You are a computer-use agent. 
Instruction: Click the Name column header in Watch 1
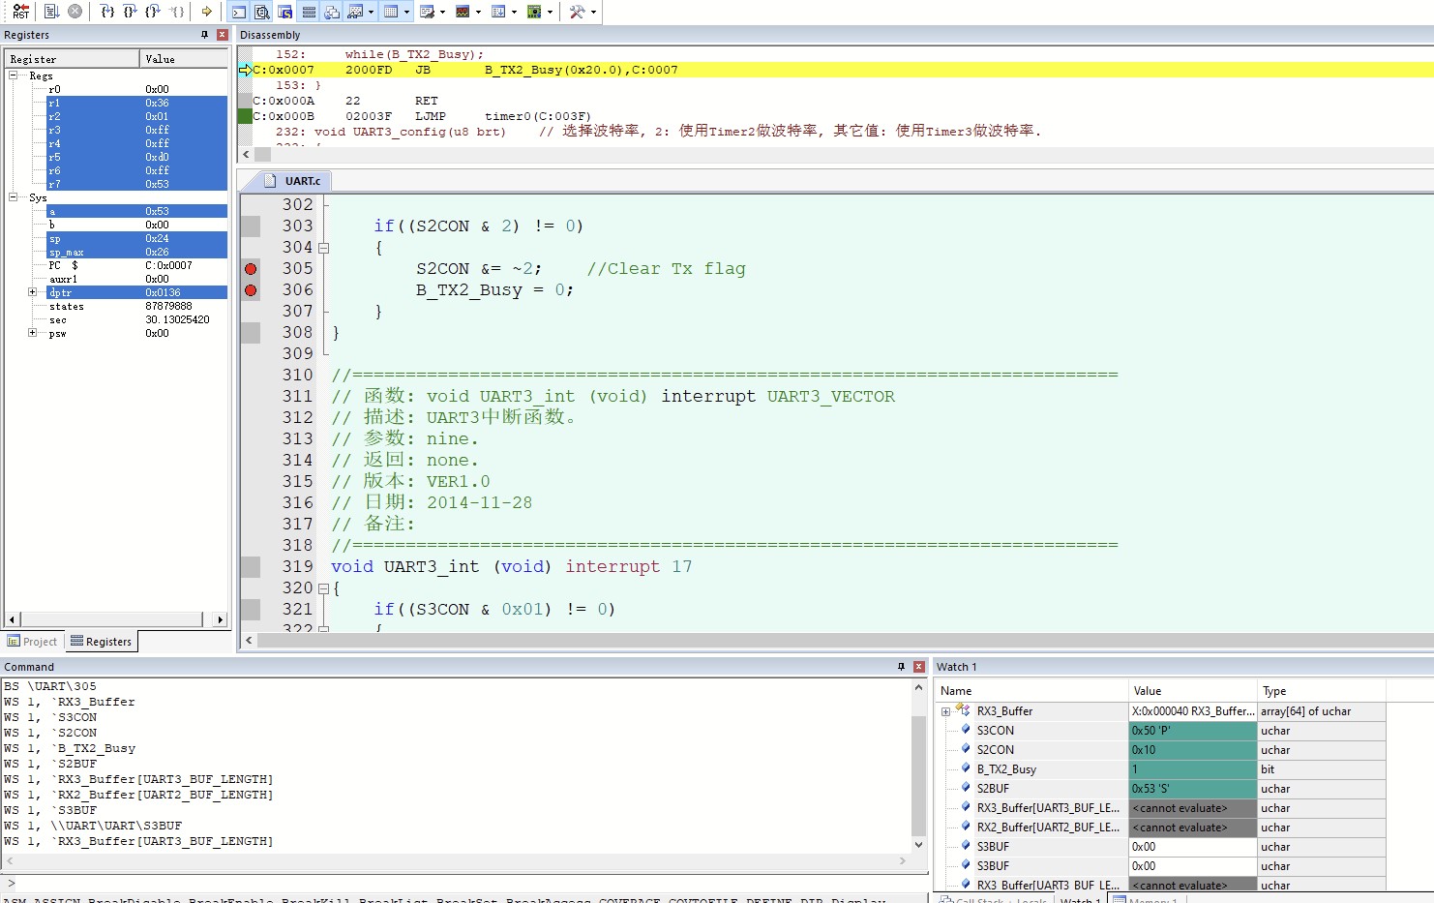(1031, 691)
